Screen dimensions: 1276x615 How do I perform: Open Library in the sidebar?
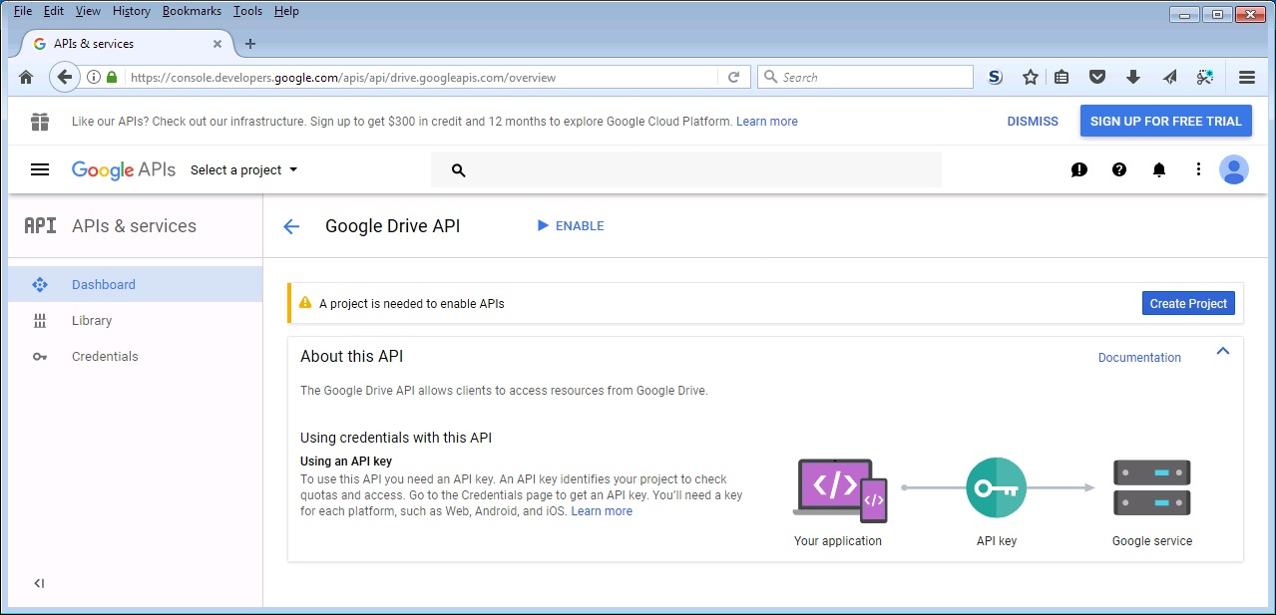[136, 321]
